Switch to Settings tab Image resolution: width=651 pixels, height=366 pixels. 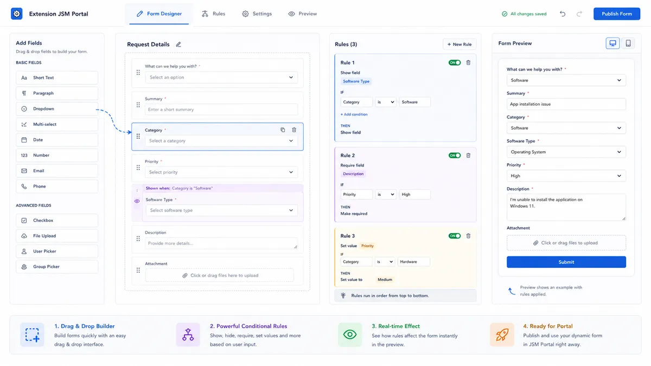[x=257, y=14]
